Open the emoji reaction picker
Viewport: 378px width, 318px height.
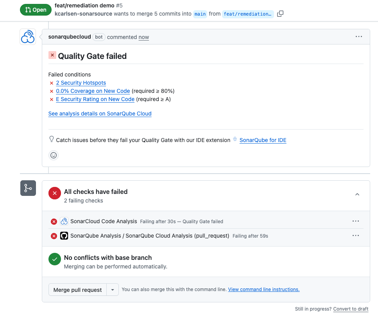[x=54, y=155]
